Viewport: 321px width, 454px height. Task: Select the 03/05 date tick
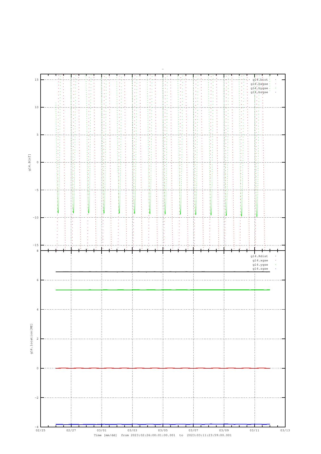163,430
